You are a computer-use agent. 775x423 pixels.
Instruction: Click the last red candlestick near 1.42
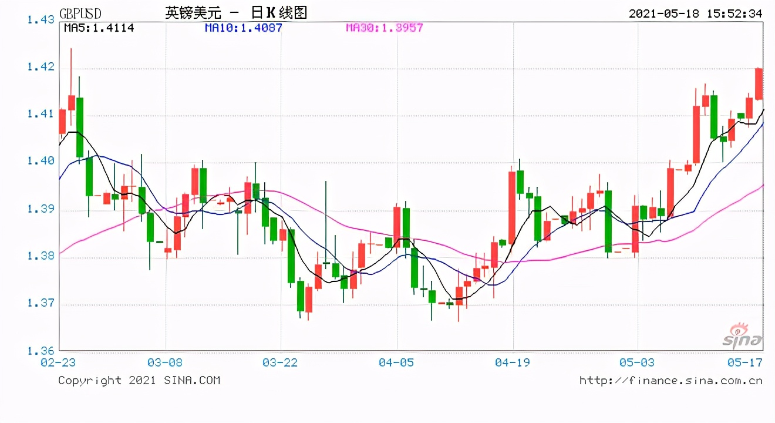(759, 84)
